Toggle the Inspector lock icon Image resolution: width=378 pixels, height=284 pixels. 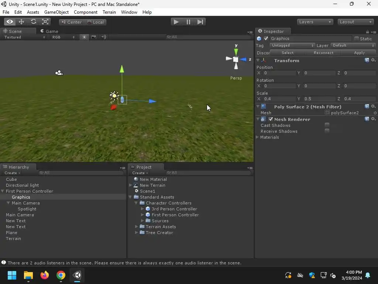367,32
